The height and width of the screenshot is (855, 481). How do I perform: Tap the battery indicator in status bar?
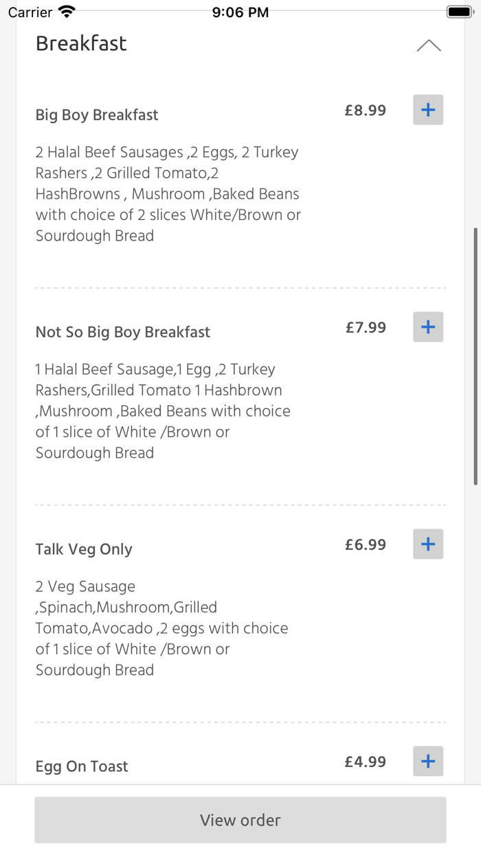click(459, 11)
